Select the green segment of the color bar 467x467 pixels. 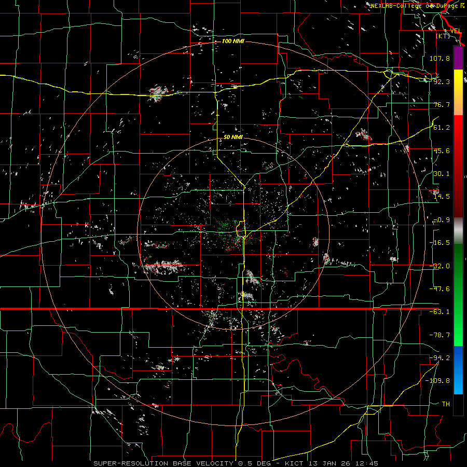coord(458,295)
